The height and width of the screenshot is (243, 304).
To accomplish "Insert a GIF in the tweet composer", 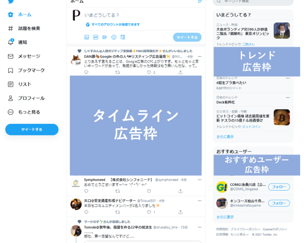I will [96, 37].
